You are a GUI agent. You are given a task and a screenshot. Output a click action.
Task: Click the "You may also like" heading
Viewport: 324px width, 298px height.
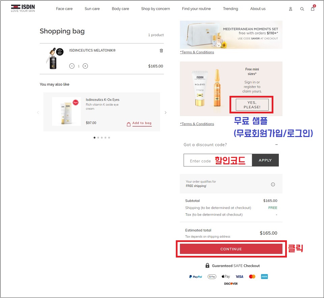point(54,84)
